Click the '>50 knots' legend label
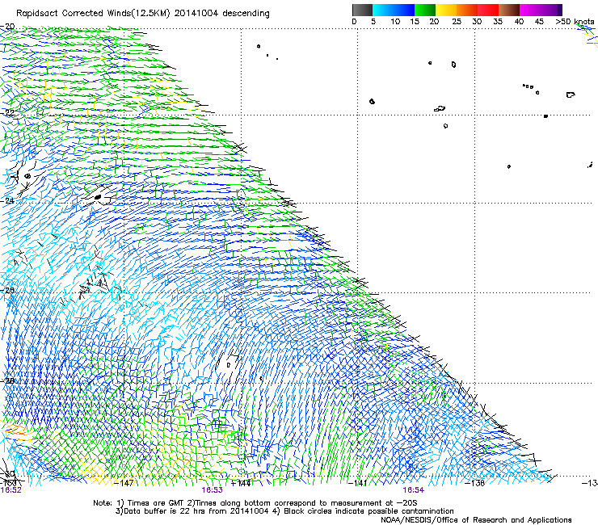 (x=575, y=21)
